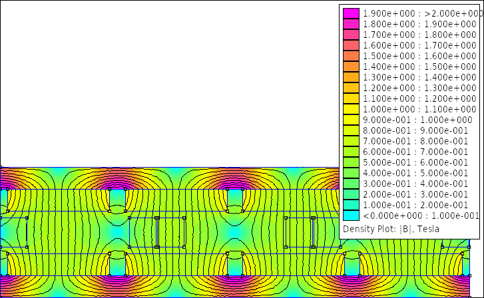This screenshot has width=484, height=298.
Task: Select the 9.000e-001 : 1.000e+000 swatch
Action: tap(351, 120)
